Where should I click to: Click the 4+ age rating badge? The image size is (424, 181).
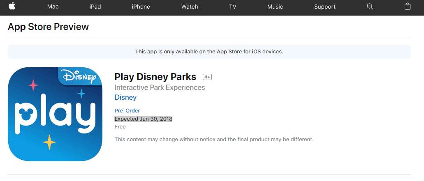tap(207, 77)
